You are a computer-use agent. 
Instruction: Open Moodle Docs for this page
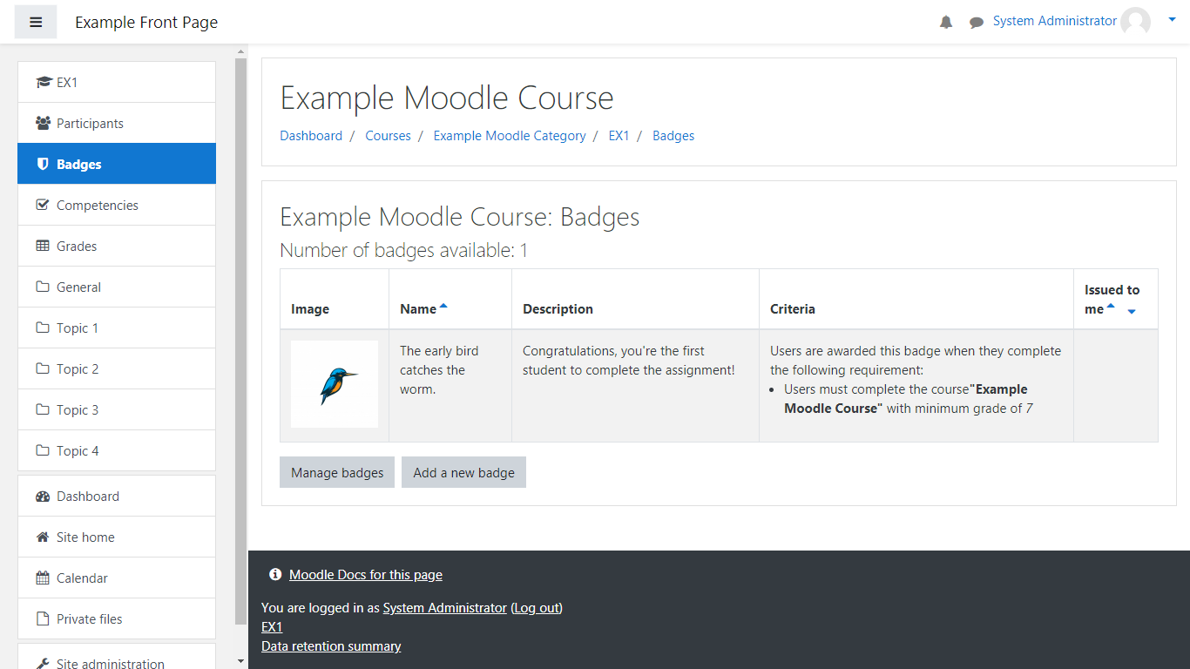365,575
